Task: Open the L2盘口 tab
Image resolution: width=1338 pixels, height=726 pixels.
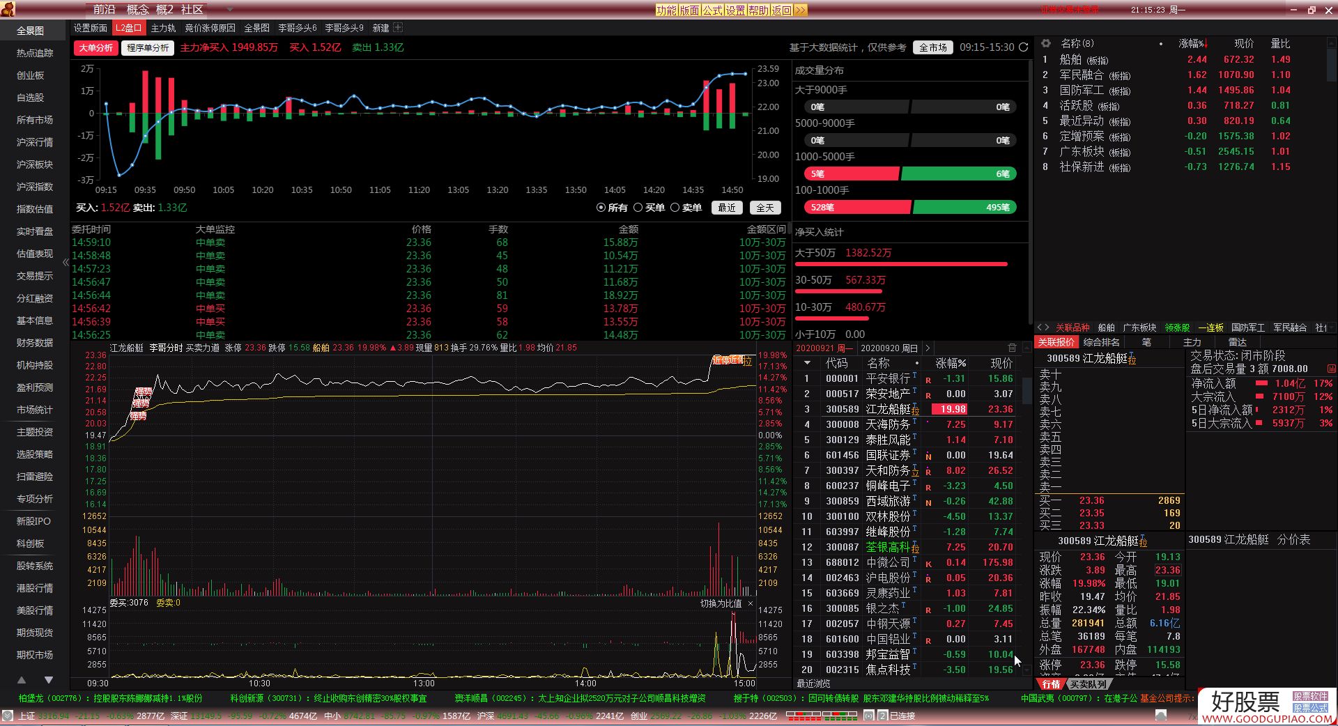Action: [128, 28]
